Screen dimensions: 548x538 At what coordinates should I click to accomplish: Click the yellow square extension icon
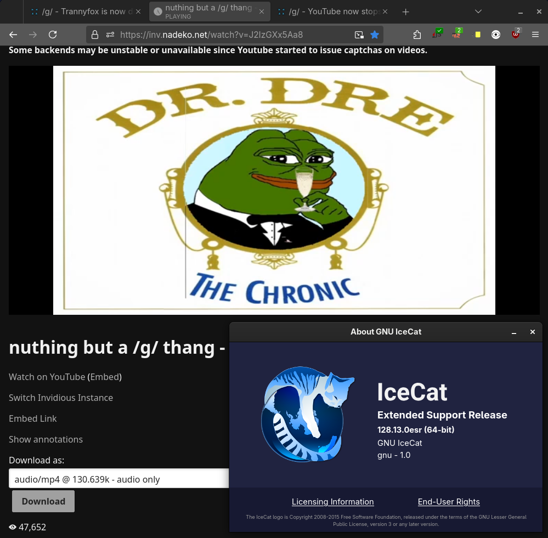(476, 35)
